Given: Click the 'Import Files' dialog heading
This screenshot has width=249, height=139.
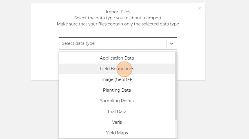Looking at the screenshot, I should coord(118,12).
